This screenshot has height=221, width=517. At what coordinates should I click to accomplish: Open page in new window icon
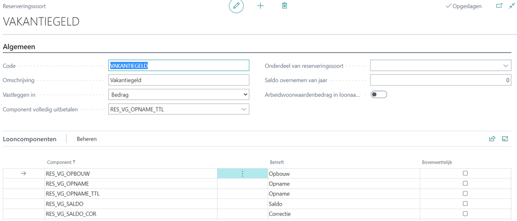(x=499, y=6)
